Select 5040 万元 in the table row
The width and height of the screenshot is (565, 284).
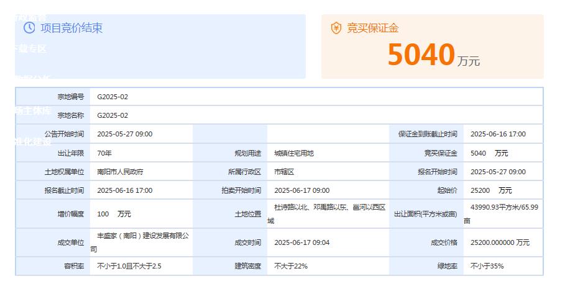[x=489, y=153]
